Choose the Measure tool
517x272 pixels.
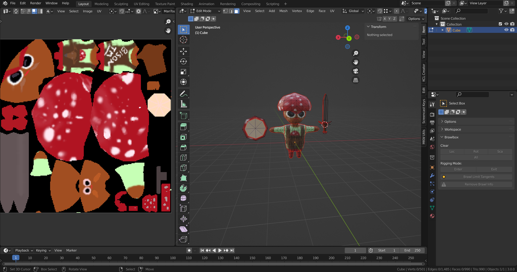(184, 104)
